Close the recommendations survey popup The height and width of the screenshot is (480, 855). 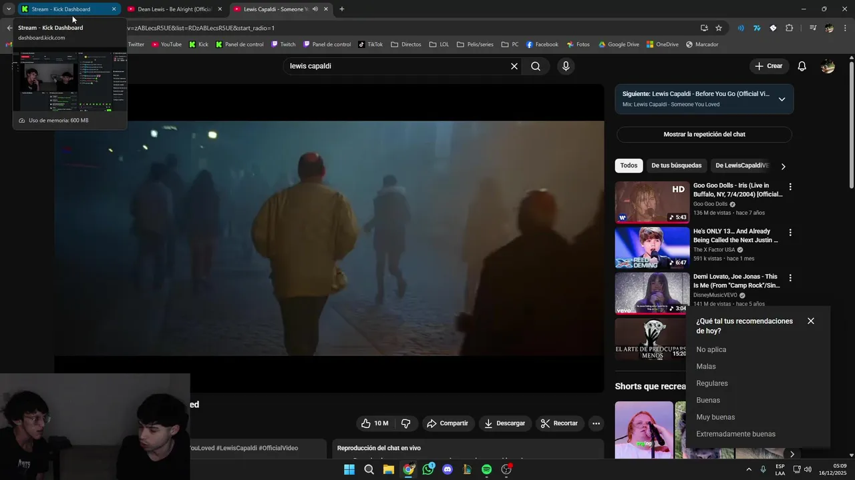[810, 321]
